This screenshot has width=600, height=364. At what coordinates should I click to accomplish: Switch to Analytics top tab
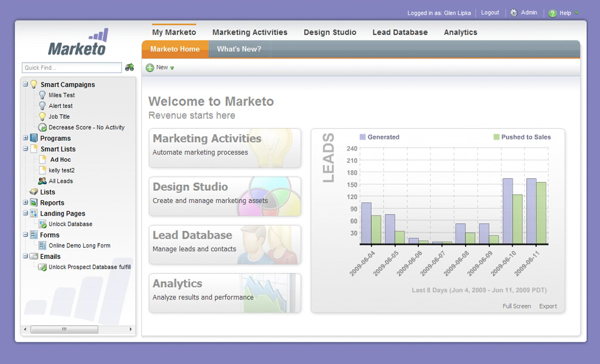(x=460, y=32)
